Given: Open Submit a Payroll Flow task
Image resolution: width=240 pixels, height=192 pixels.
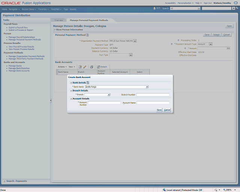Looking at the screenshot, I should coord(18,27).
